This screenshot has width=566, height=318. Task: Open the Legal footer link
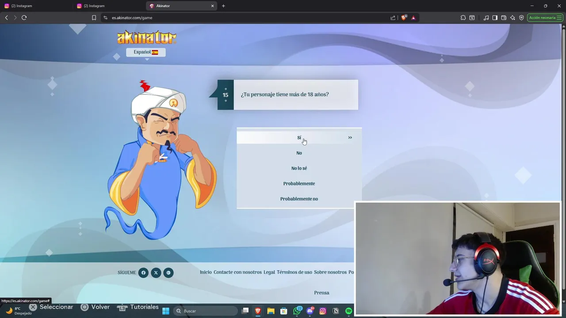269,272
